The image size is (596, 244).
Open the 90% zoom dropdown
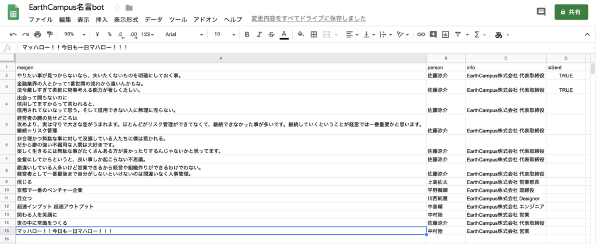[74, 34]
